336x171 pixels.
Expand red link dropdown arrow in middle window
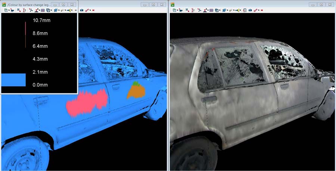coord(90,10)
